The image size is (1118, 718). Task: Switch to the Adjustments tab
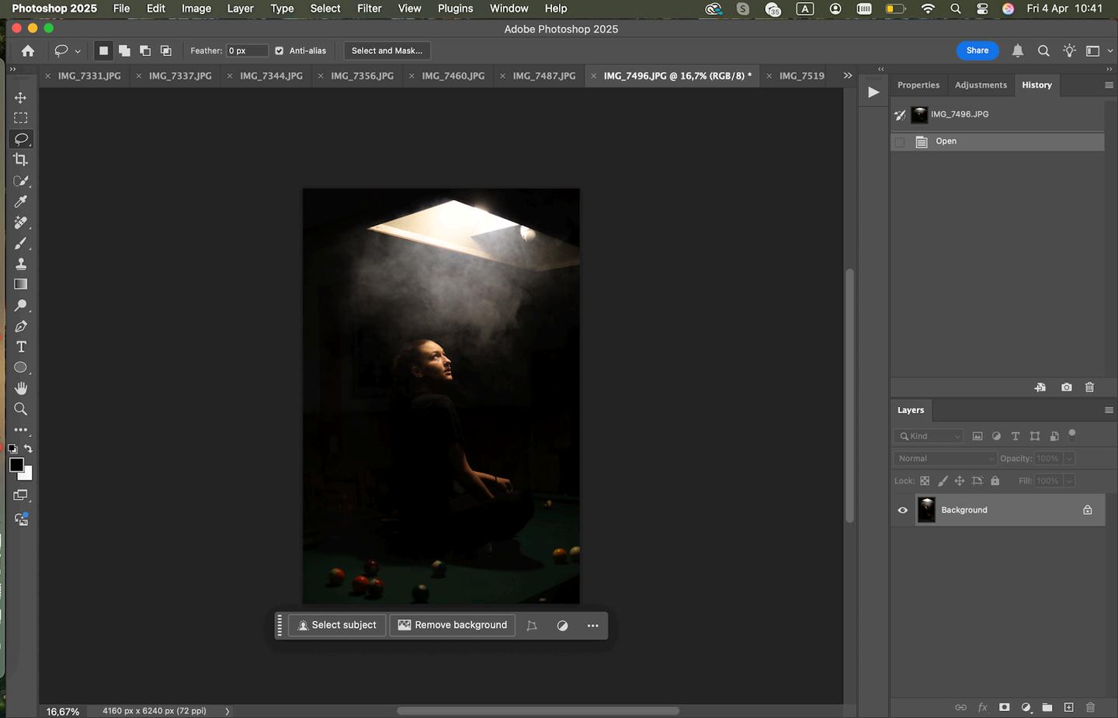(x=981, y=85)
